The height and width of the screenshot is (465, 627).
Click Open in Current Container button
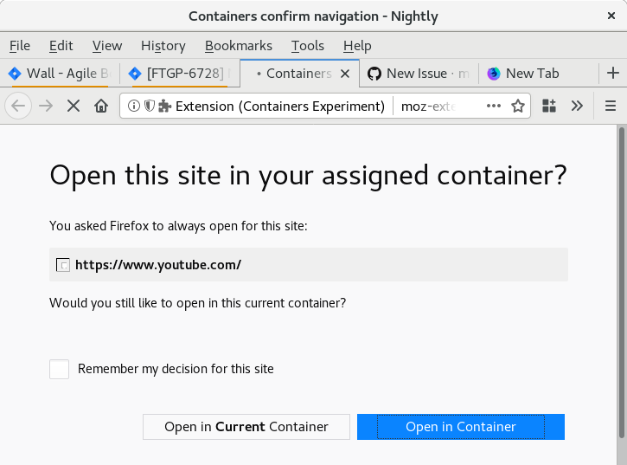click(x=246, y=427)
